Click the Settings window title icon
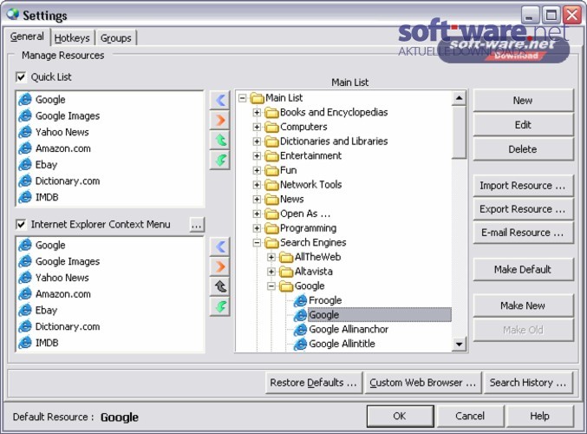The height and width of the screenshot is (434, 587). coord(13,14)
